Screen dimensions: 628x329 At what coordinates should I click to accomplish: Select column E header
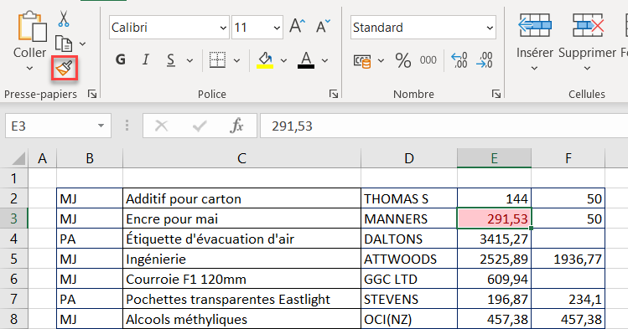coord(494,159)
